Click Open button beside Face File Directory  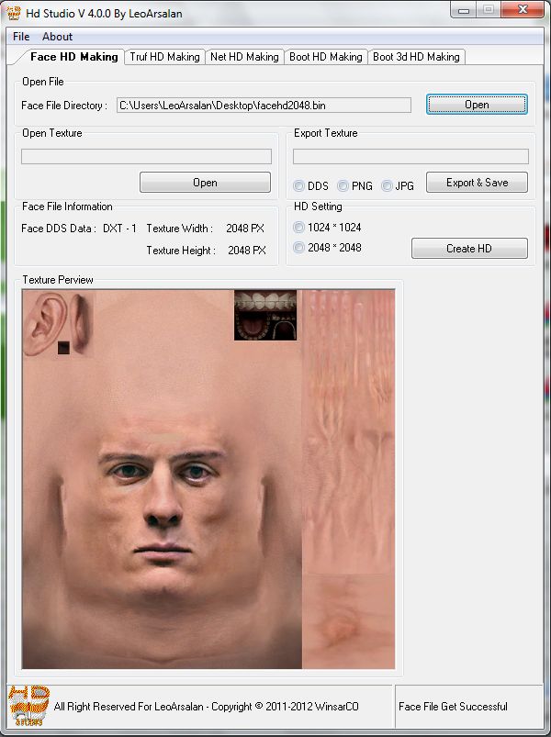pyautogui.click(x=477, y=105)
